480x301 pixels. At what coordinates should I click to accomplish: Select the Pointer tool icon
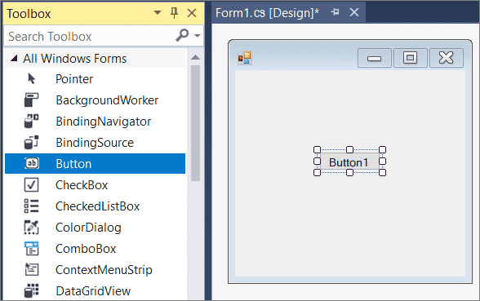[31, 79]
